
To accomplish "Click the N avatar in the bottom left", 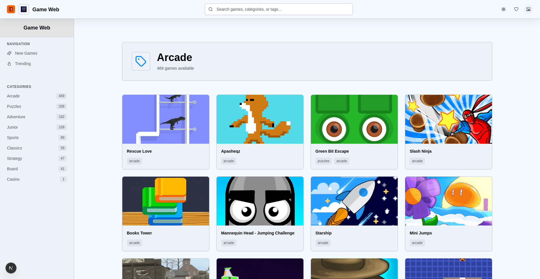I will click(x=11, y=268).
